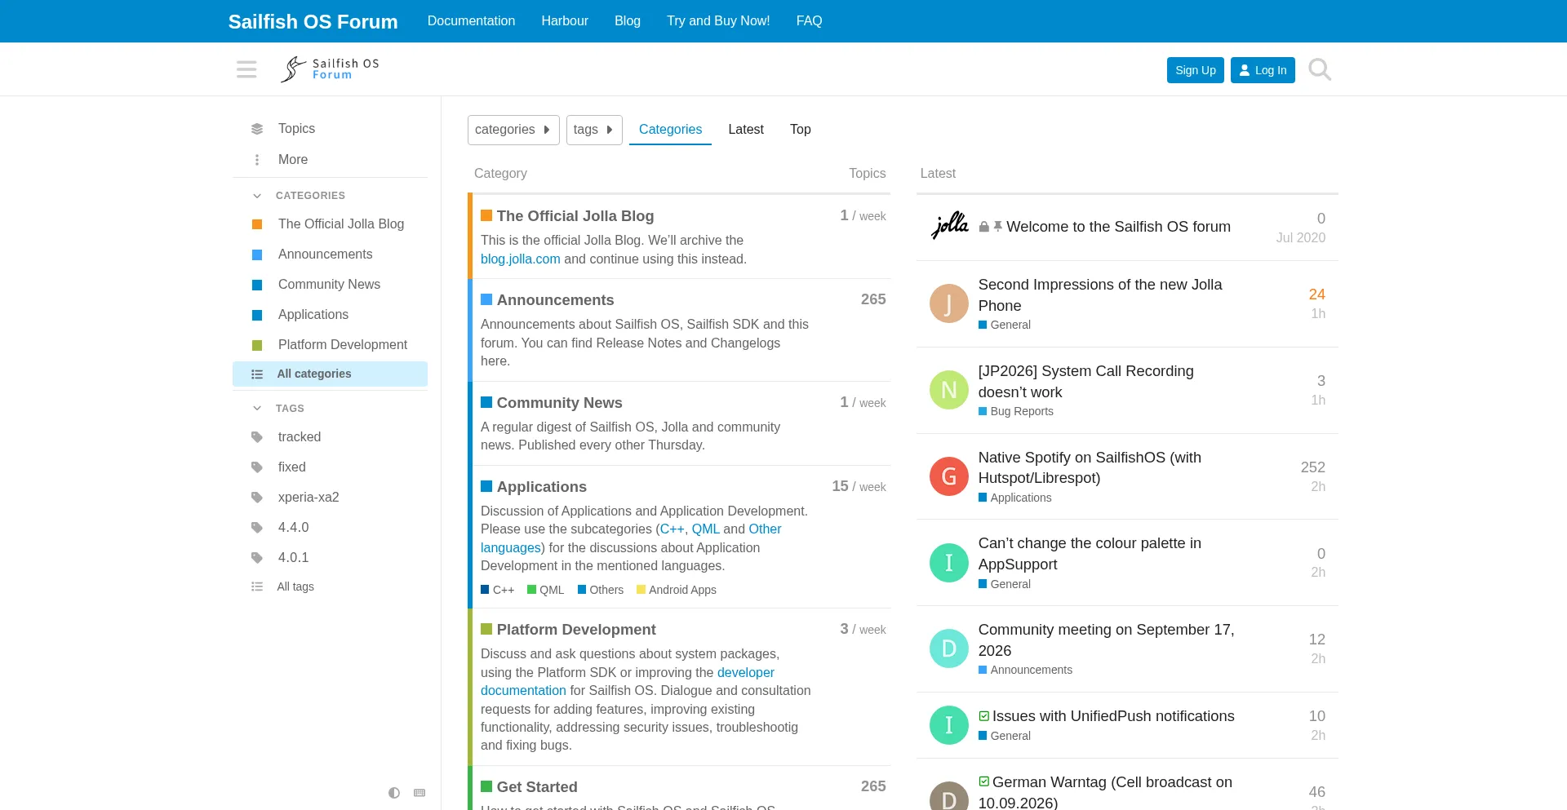This screenshot has width=1567, height=810.
Task: Click the More vertical dots icon
Action: tap(257, 160)
